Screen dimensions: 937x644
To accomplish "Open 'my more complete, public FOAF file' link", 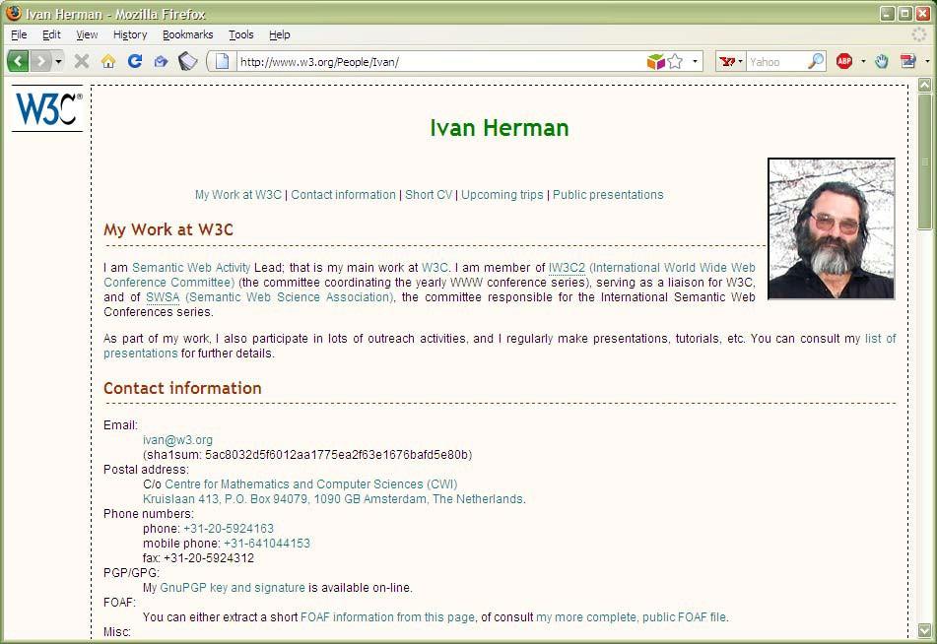I will 631,617.
